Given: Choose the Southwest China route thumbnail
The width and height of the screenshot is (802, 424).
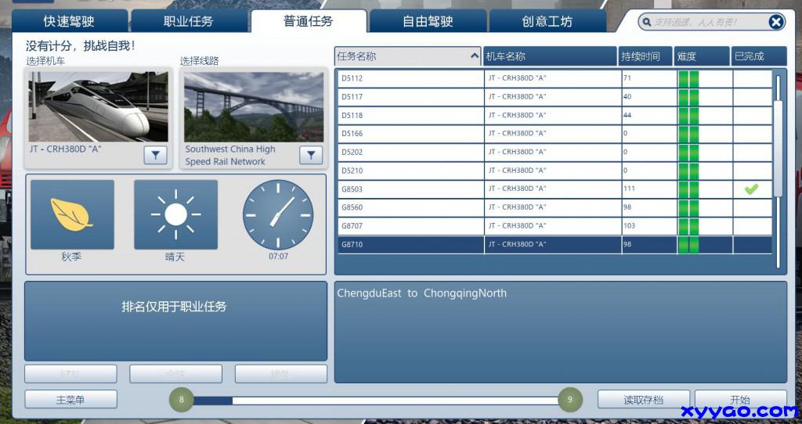Looking at the screenshot, I should click(254, 106).
